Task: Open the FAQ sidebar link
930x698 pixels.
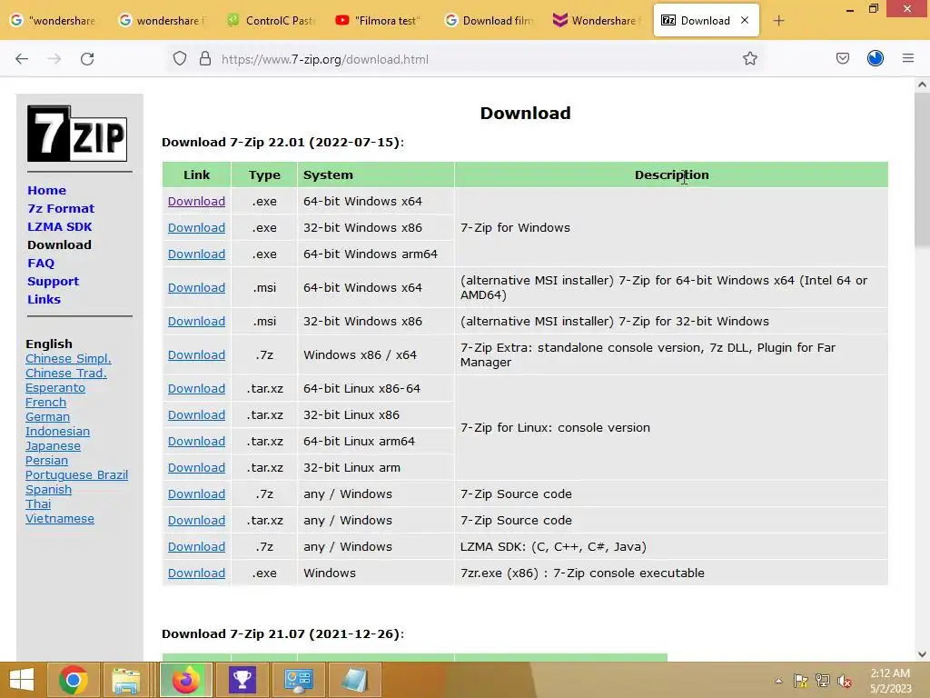Action: pos(41,263)
